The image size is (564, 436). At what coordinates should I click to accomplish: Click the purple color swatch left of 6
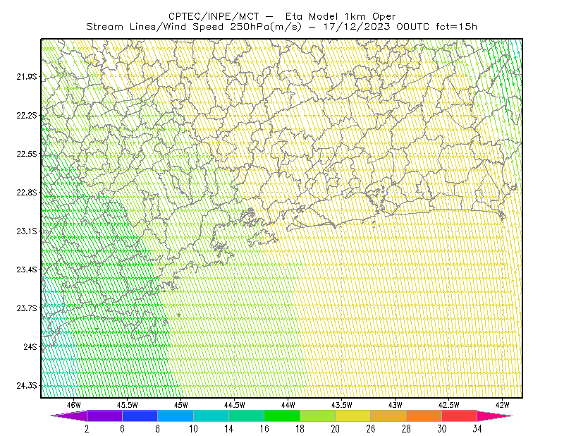tap(104, 416)
